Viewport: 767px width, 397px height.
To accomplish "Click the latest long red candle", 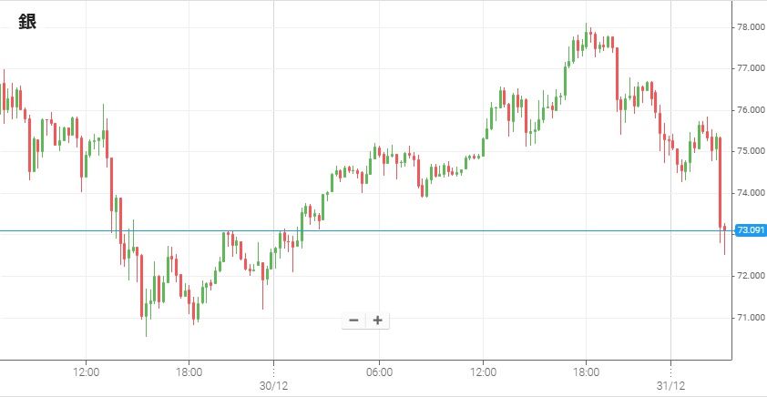I will coord(720,182).
